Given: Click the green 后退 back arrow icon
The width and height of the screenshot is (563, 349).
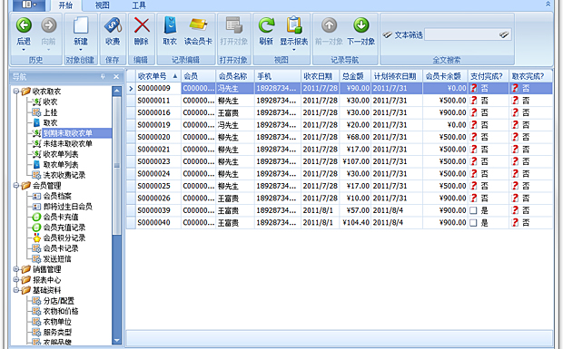Looking at the screenshot, I should (x=24, y=25).
